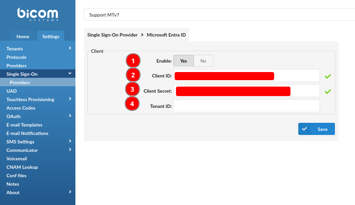The width and height of the screenshot is (355, 205).
Task: Click the Communicator menu label
Action: (x=22, y=150)
